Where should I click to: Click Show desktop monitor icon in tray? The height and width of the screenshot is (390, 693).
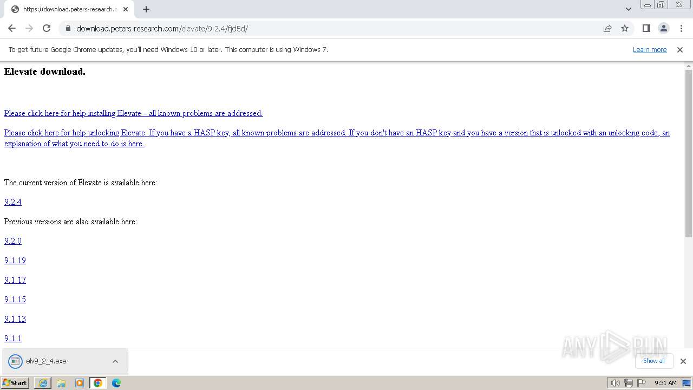(687, 383)
